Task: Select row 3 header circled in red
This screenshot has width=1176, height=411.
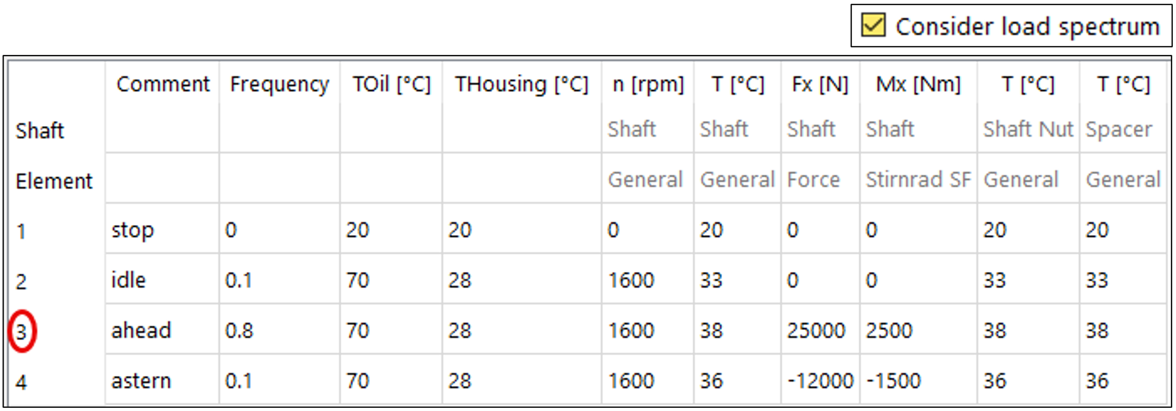Action: coord(22,331)
